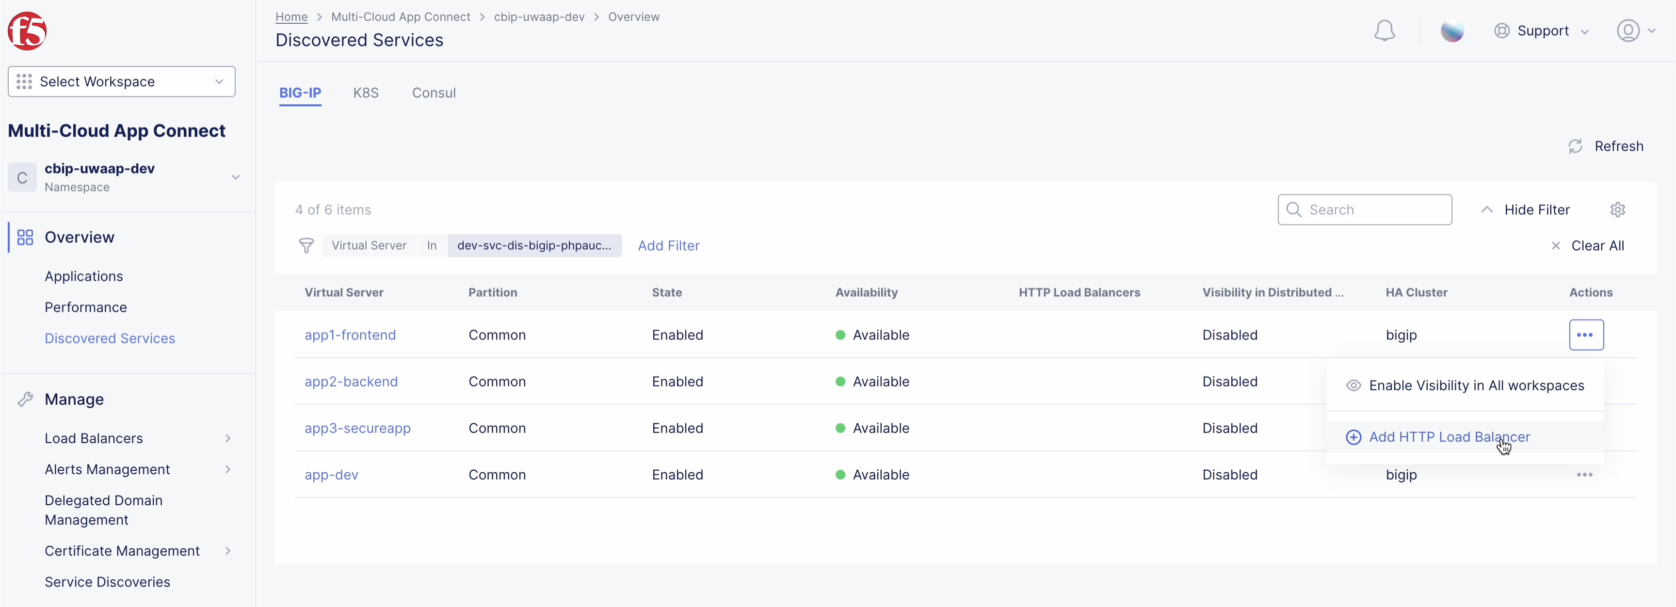Expand the cbip-uwaap-dev namespace selector
The height and width of the screenshot is (607, 1676).
click(x=236, y=176)
